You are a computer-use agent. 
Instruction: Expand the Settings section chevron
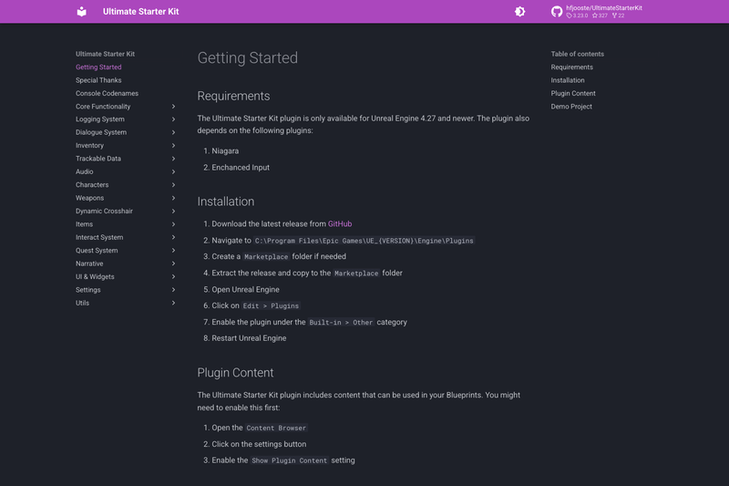tap(173, 290)
